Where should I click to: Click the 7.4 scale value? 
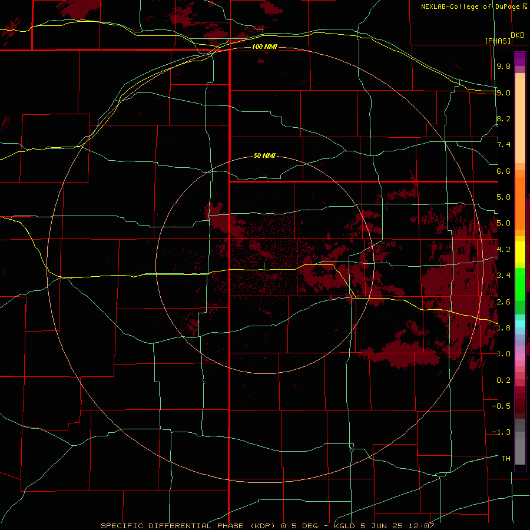coord(503,145)
